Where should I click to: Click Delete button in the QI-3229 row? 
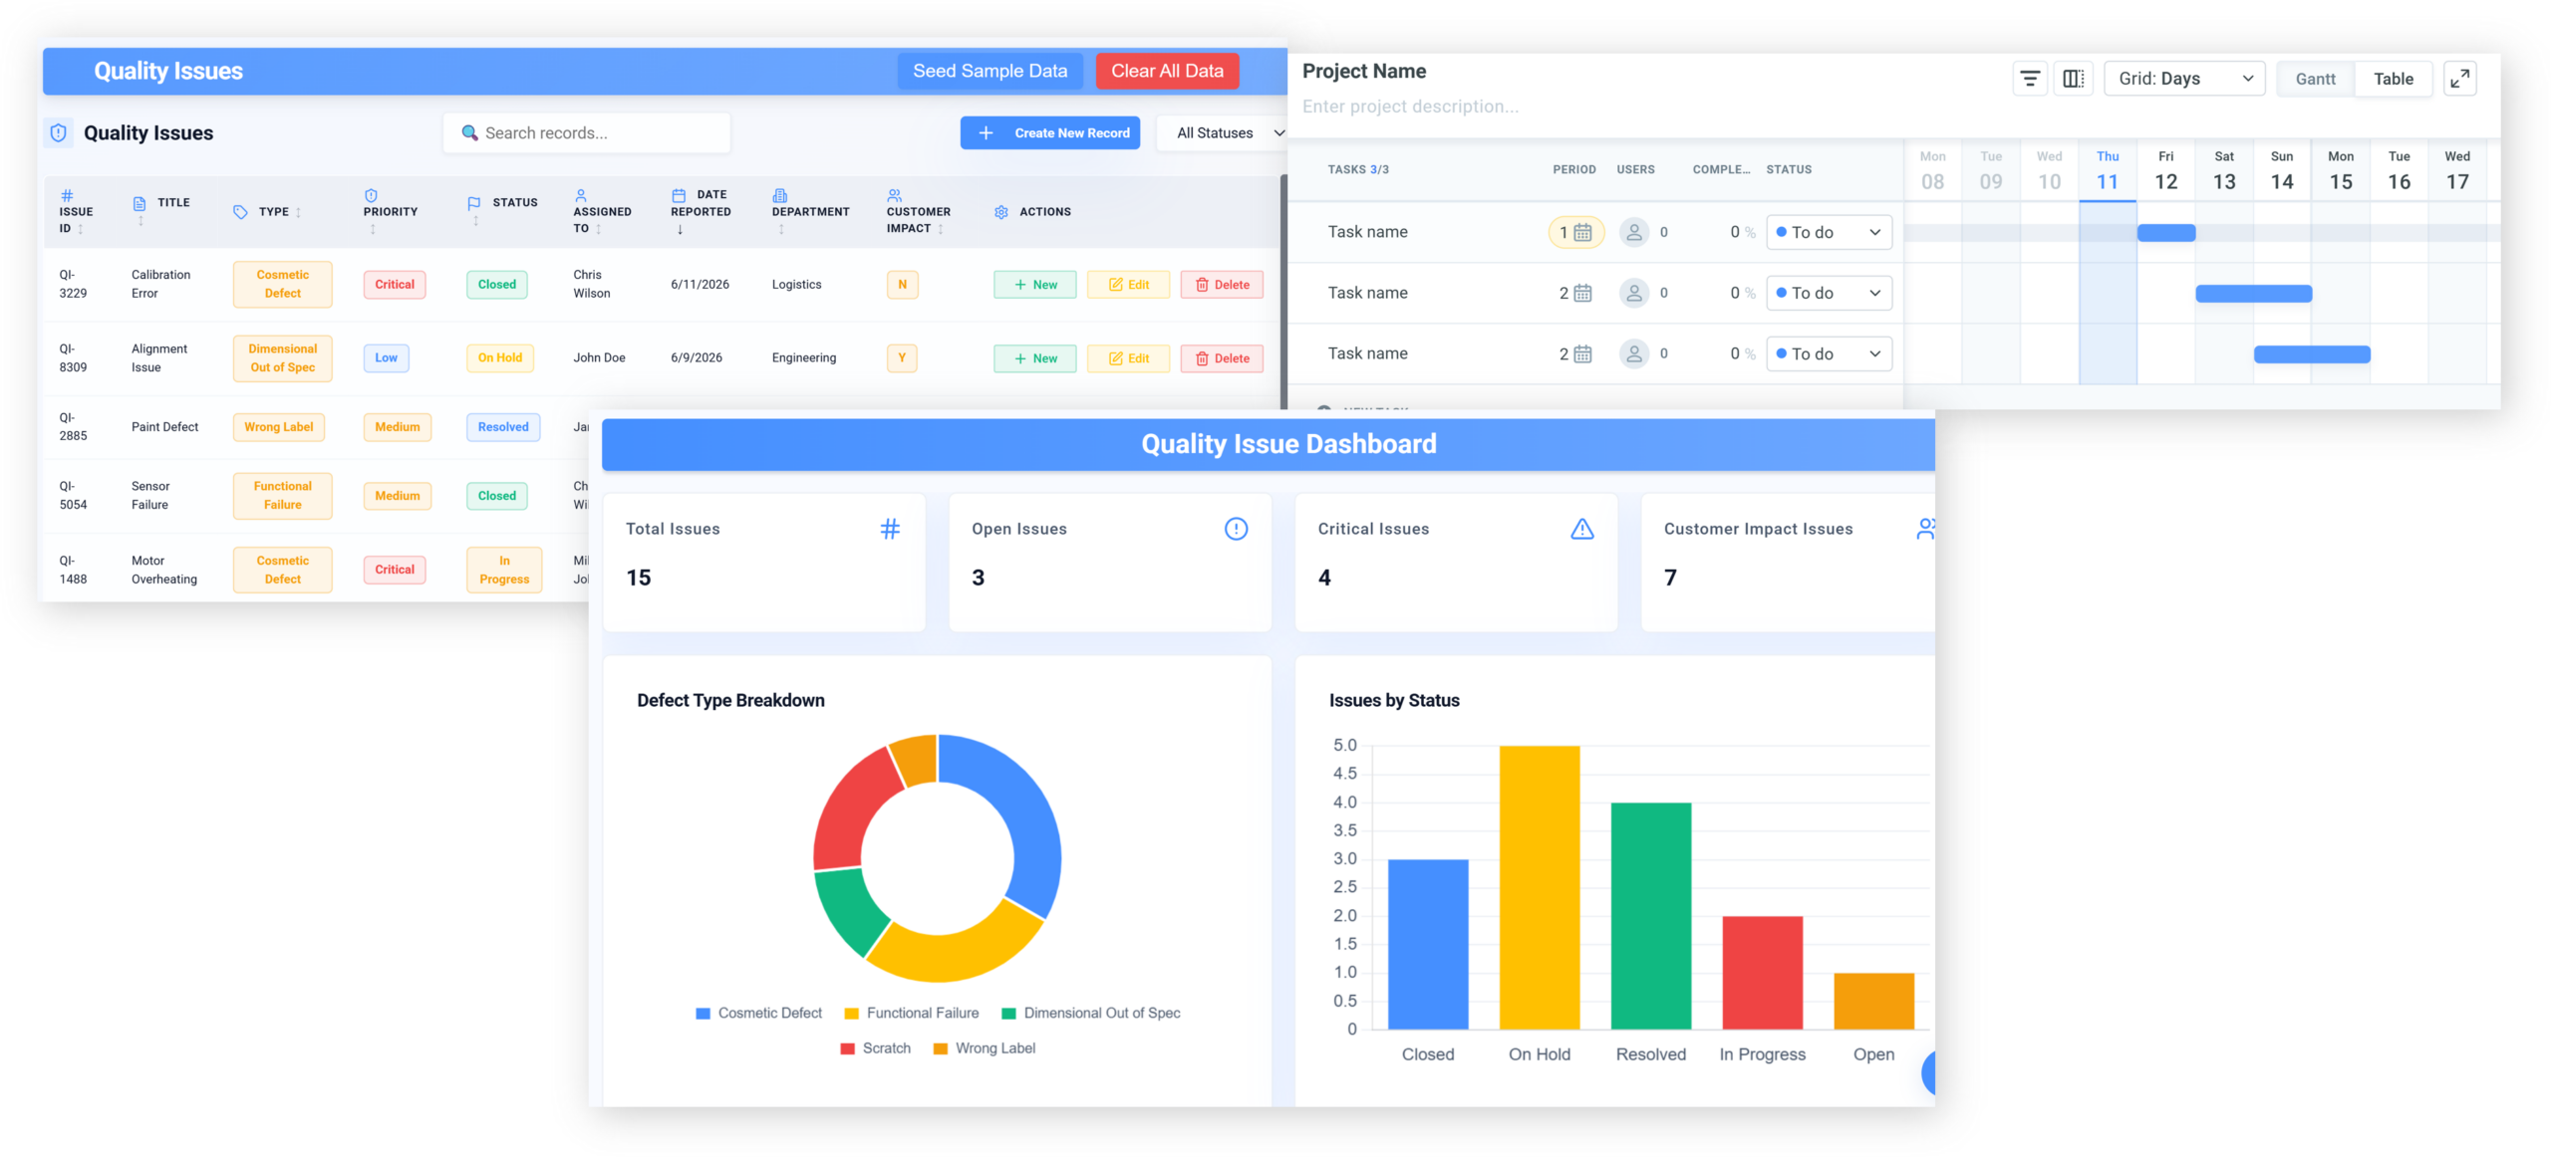[x=1222, y=285]
